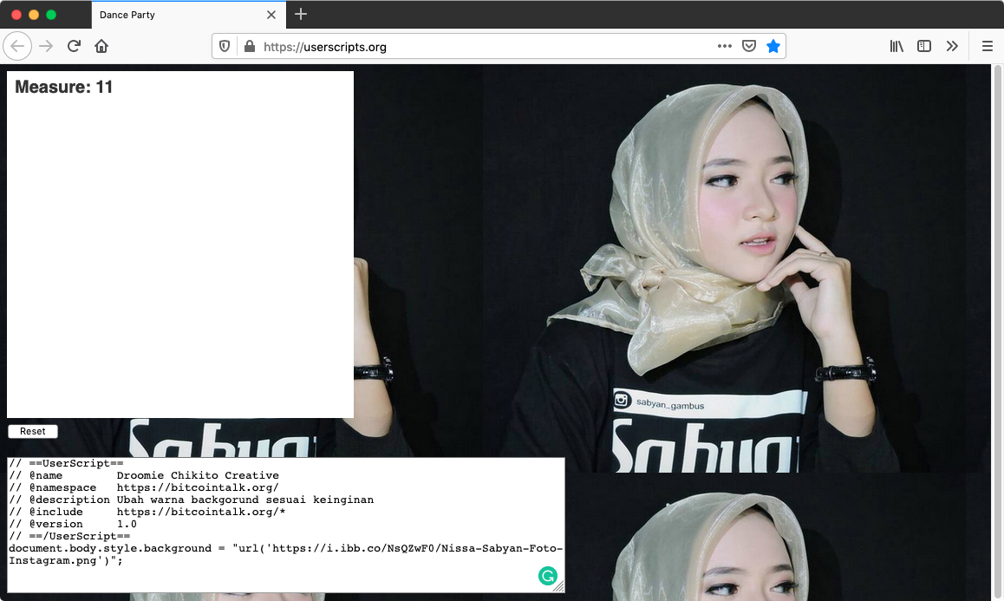
Task: Click the '@namespace https://bitcointalk.org/' line
Action: [x=144, y=487]
